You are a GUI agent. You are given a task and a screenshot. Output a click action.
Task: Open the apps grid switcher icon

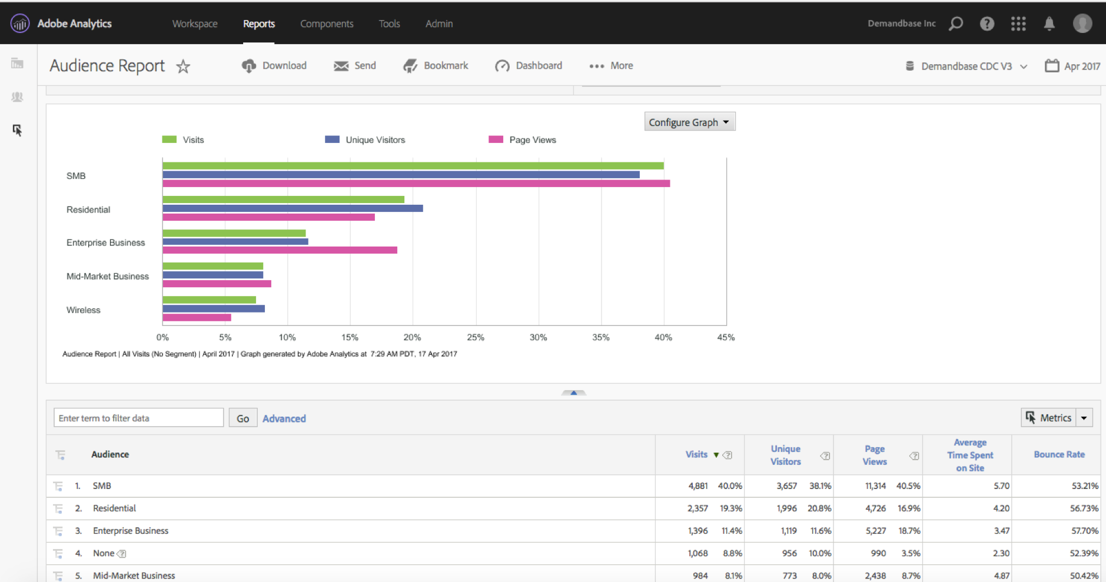coord(1018,24)
